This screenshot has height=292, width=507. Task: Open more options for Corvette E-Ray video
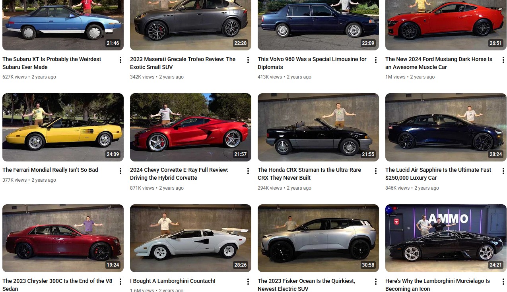(248, 171)
